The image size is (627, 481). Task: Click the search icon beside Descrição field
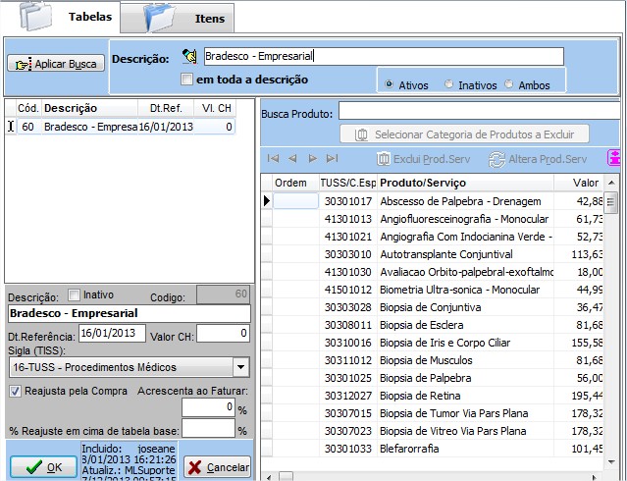tap(190, 57)
